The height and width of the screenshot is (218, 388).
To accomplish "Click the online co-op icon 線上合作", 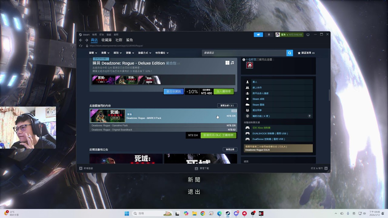I will (x=247, y=88).
